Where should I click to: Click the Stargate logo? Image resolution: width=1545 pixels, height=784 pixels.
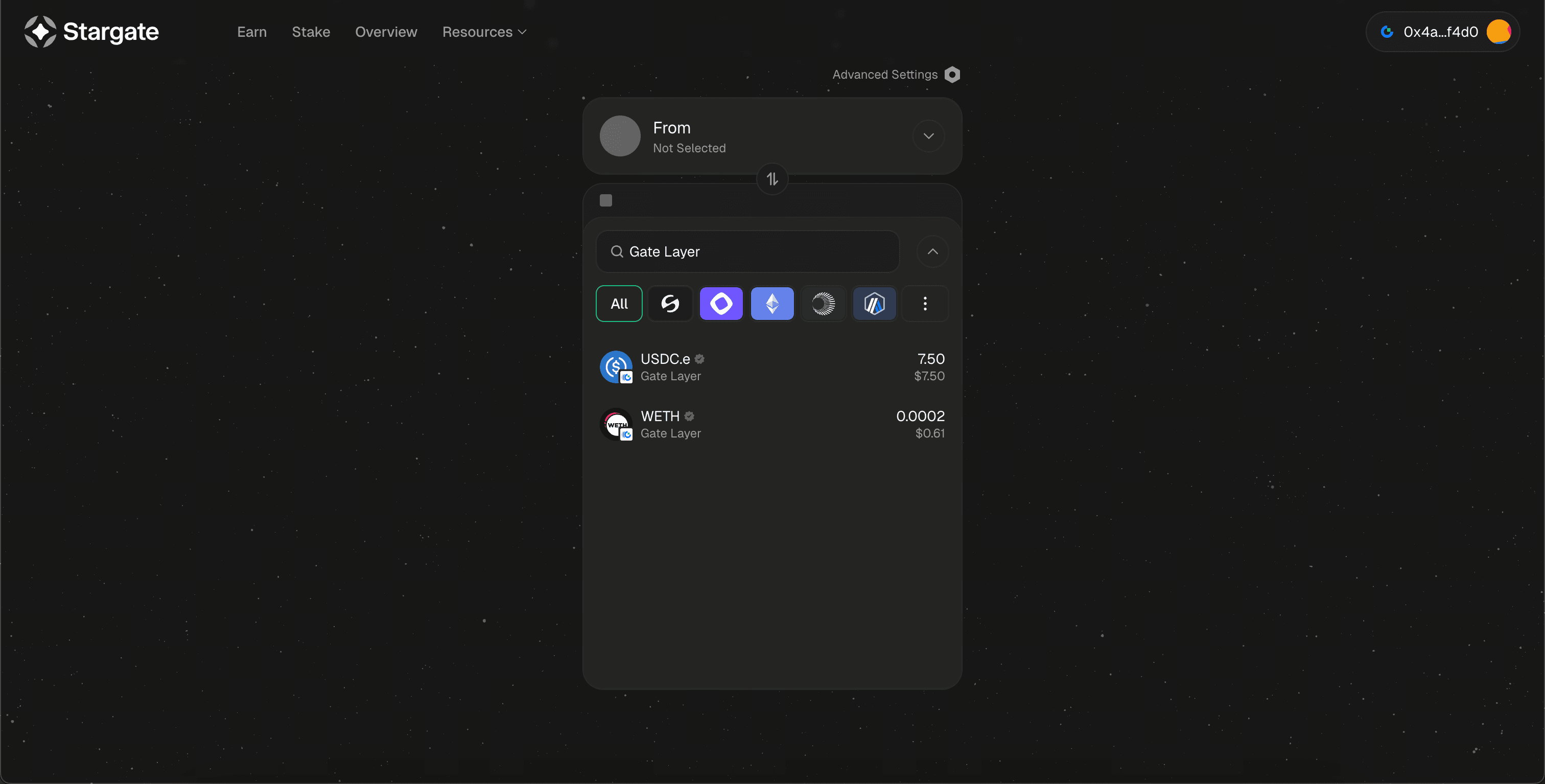pyautogui.click(x=91, y=32)
